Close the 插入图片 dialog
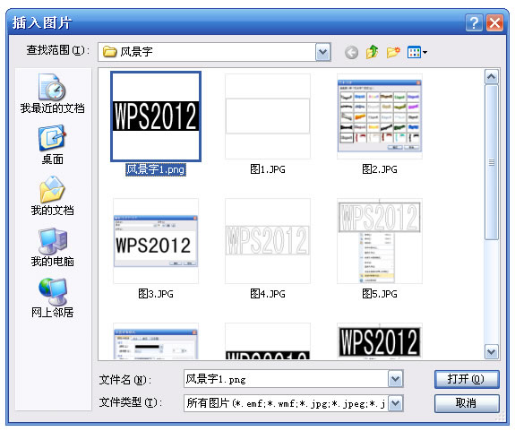Image resolution: width=515 pixels, height=431 pixels. click(x=494, y=23)
